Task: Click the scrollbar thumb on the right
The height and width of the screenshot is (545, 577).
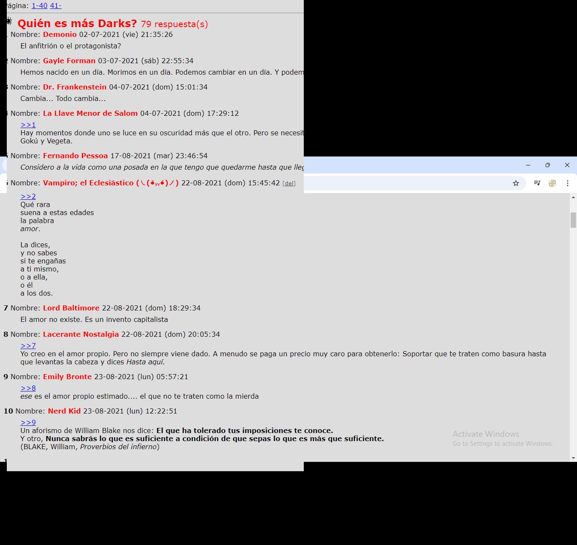Action: pyautogui.click(x=573, y=220)
